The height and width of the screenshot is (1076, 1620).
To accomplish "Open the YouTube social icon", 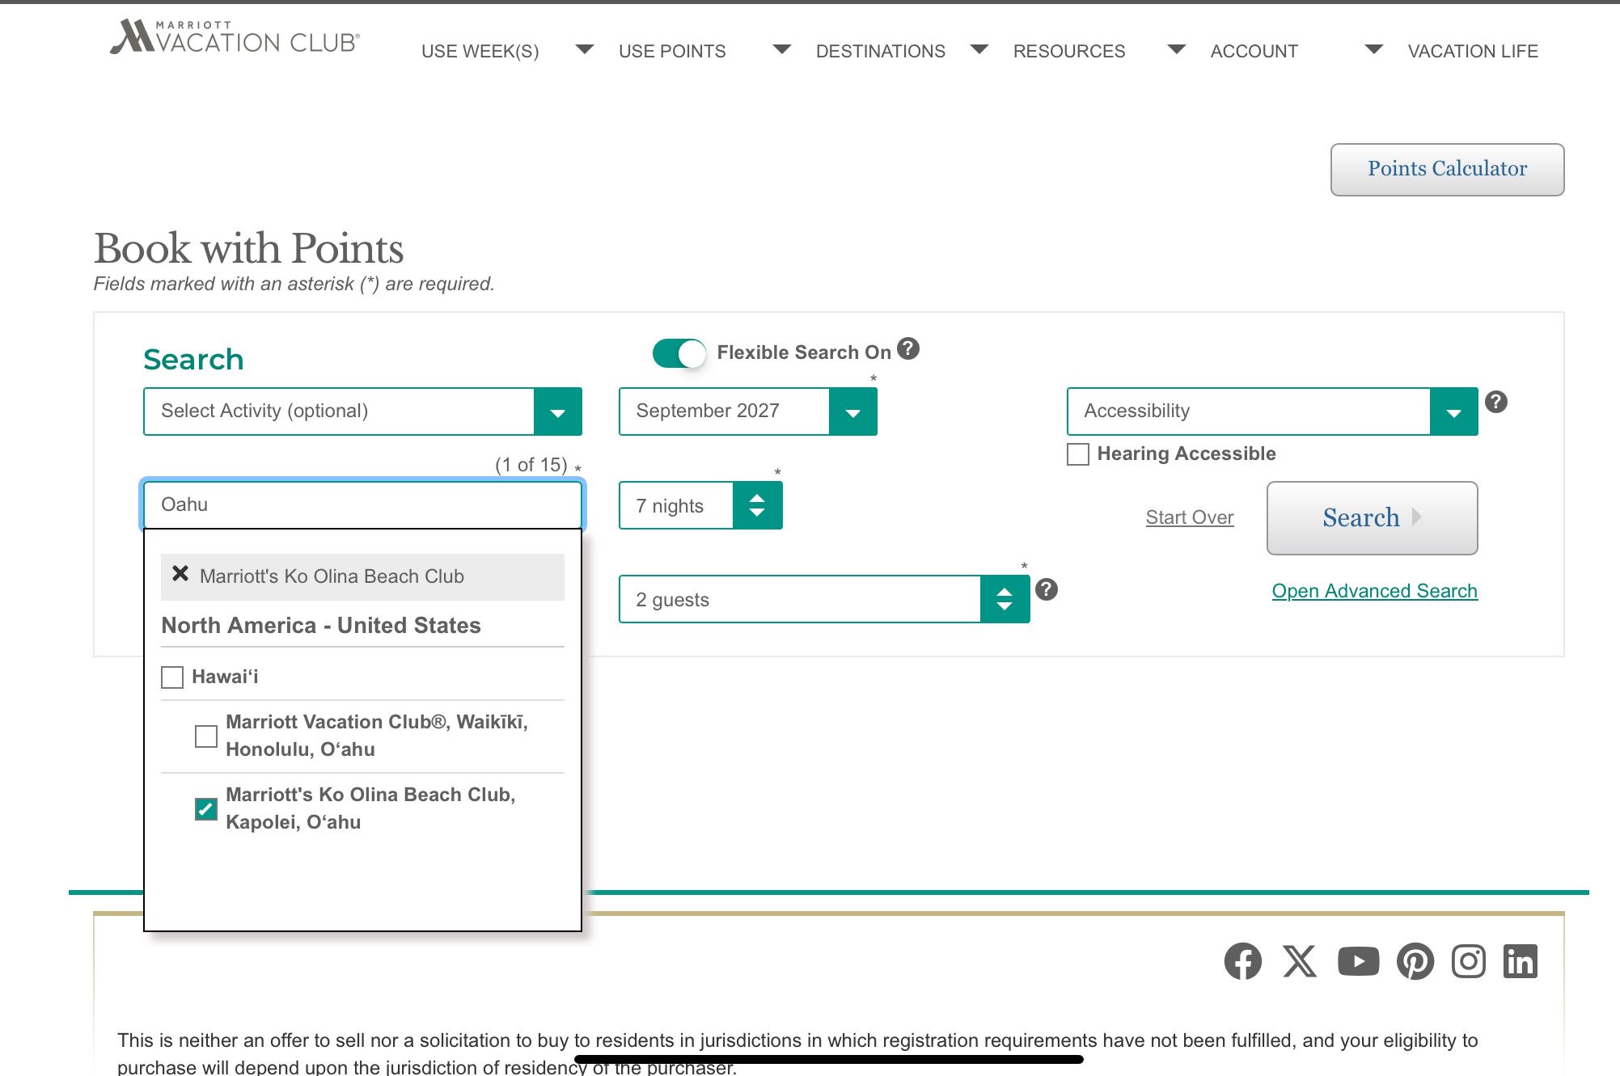I will [1358, 961].
